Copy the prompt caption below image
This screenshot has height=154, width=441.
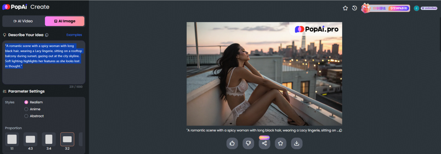341,130
